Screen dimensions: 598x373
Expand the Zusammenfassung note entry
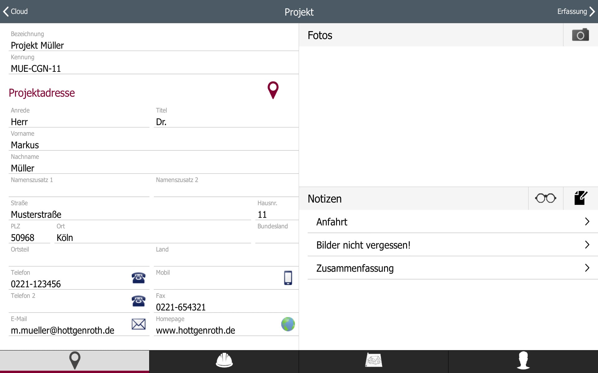point(452,268)
